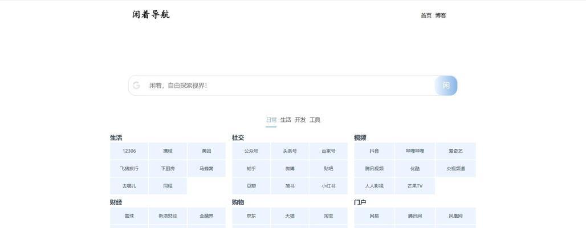Switch to the 工具 tab
Screen dimensions: 586x228
(x=315, y=120)
